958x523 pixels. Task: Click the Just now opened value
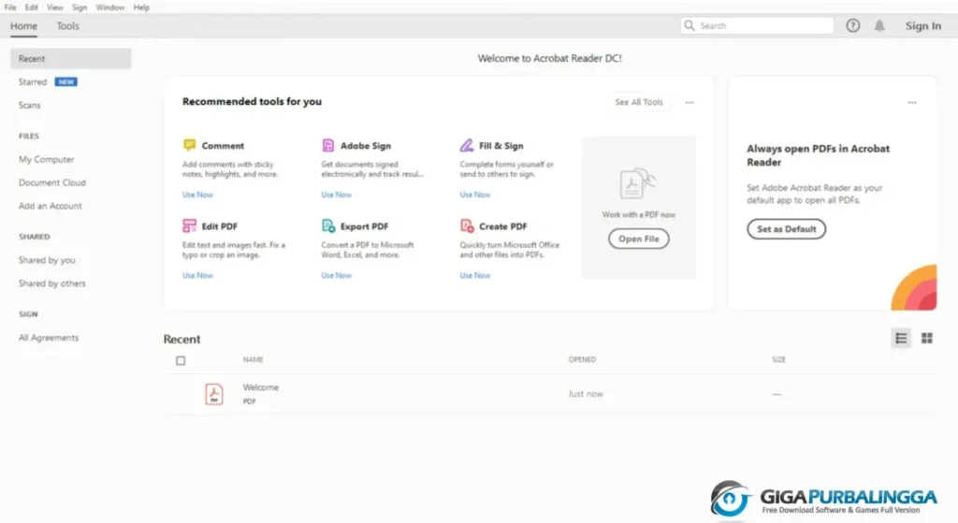tap(586, 394)
